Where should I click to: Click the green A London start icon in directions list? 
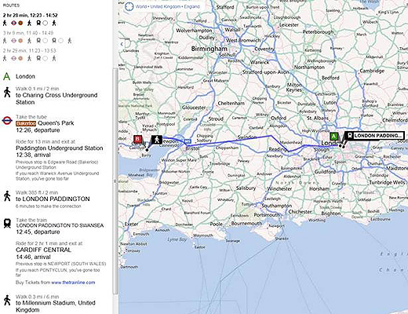pyautogui.click(x=7, y=76)
